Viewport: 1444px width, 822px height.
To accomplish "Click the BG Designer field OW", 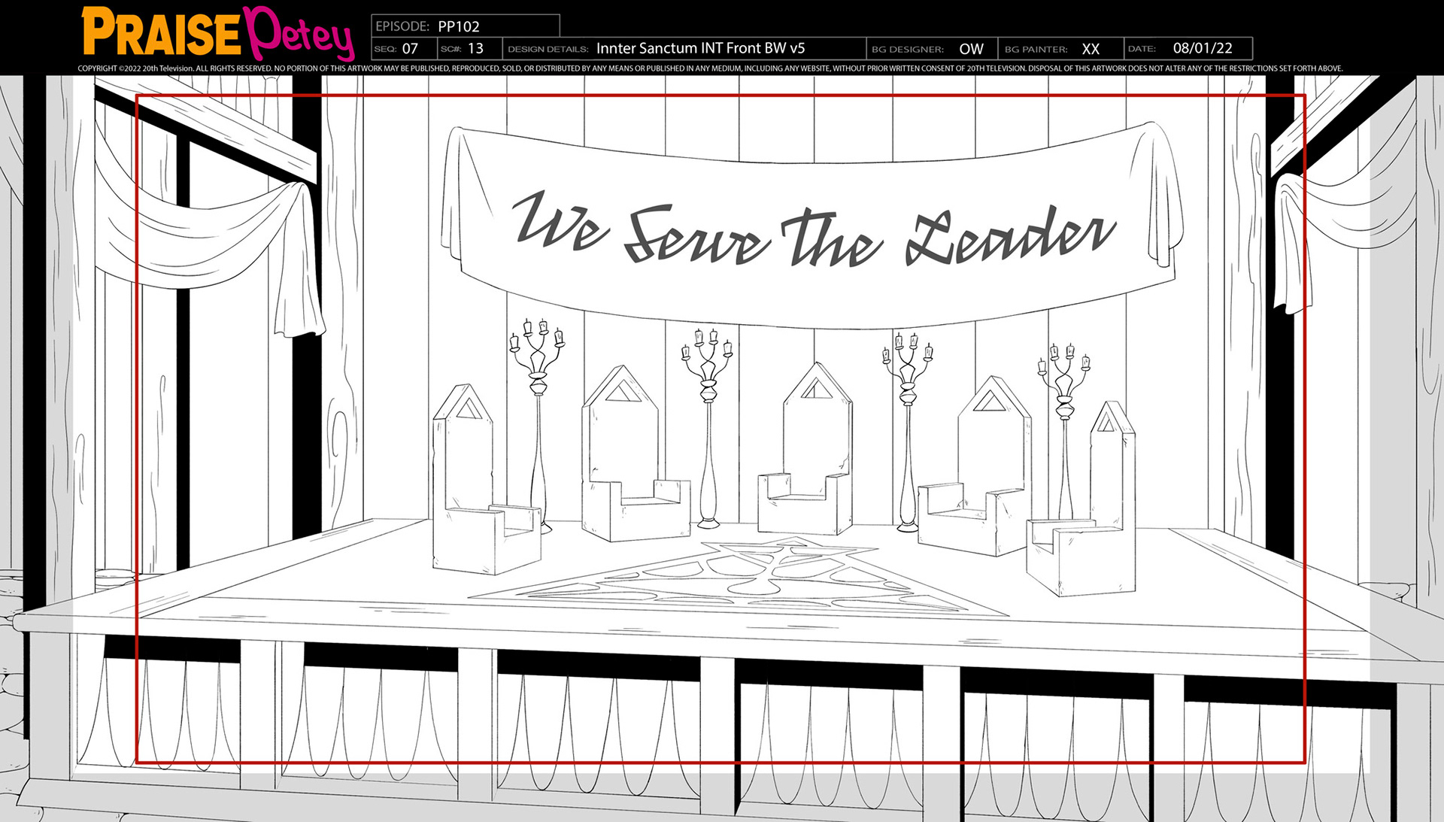I will pyautogui.click(x=970, y=49).
